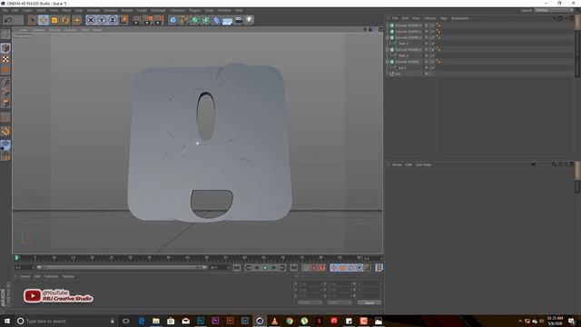The height and width of the screenshot is (327, 581).
Task: Open VLC media player from taskbar
Action: [274, 321]
